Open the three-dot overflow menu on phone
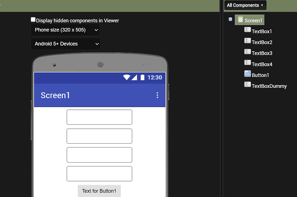The image size is (297, 197). (157, 95)
